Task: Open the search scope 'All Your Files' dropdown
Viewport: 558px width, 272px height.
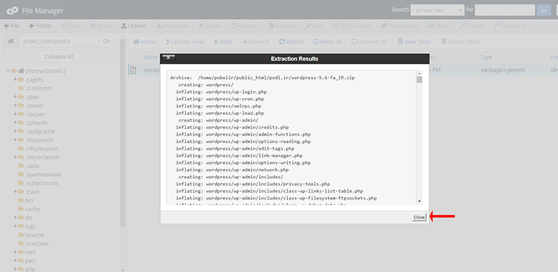Action: tap(438, 10)
